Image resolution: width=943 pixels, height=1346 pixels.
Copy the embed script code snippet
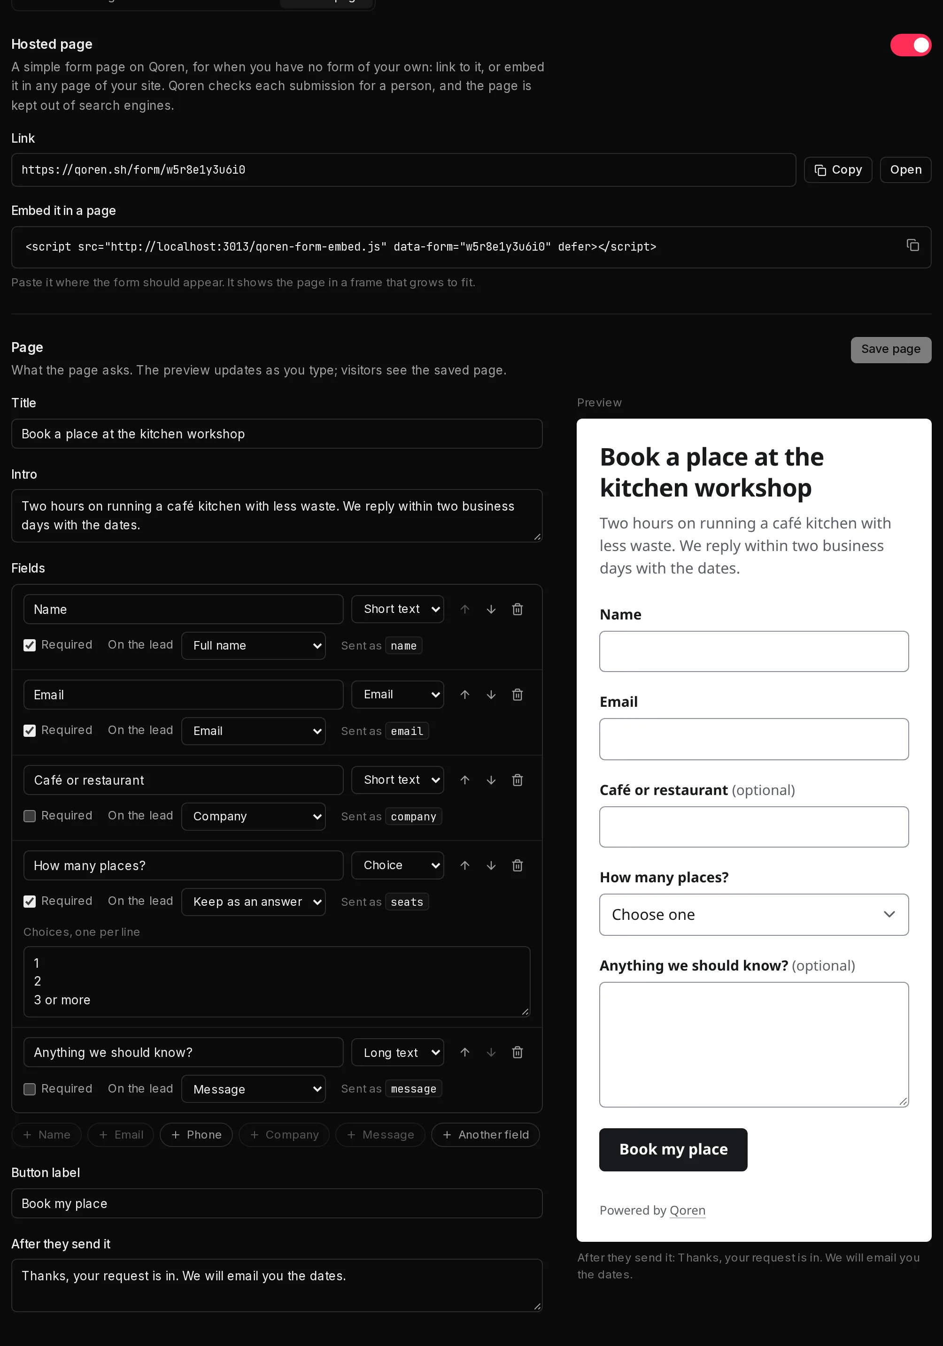912,245
